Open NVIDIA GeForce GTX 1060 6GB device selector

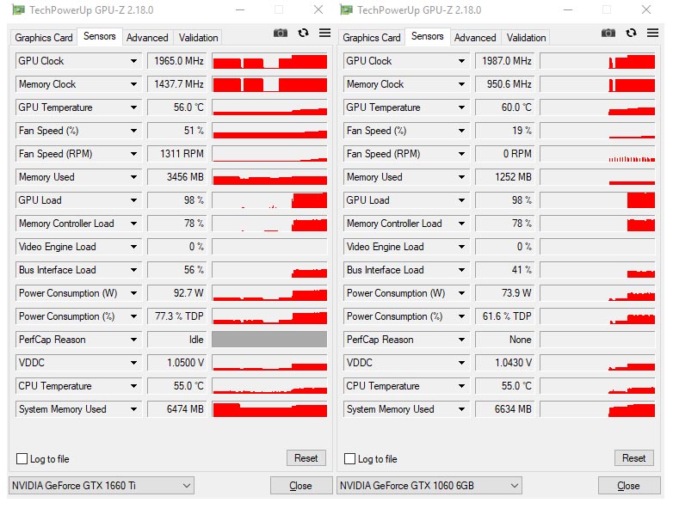[429, 486]
